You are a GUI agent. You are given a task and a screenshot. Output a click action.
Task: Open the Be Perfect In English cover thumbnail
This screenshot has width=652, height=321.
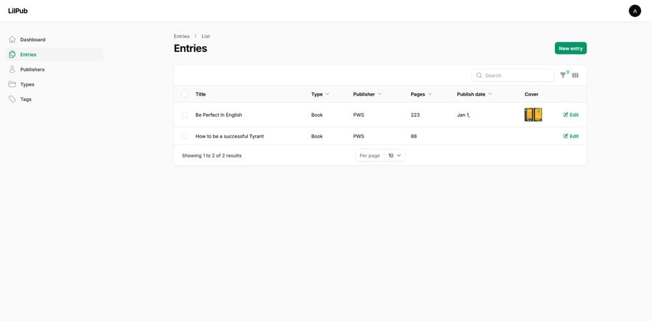click(x=533, y=115)
